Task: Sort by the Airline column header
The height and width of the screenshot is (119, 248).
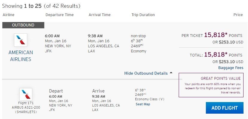Action: point(8,15)
